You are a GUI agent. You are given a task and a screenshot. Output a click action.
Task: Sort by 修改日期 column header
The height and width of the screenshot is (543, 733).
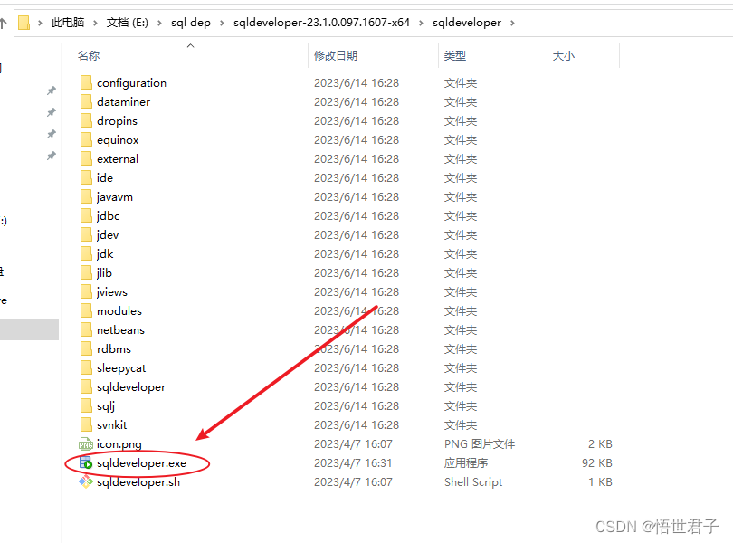click(x=336, y=55)
